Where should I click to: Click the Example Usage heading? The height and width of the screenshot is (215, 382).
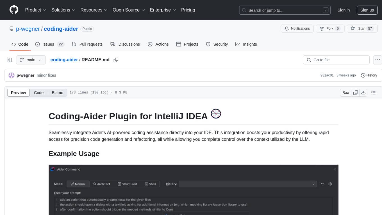pos(74,154)
